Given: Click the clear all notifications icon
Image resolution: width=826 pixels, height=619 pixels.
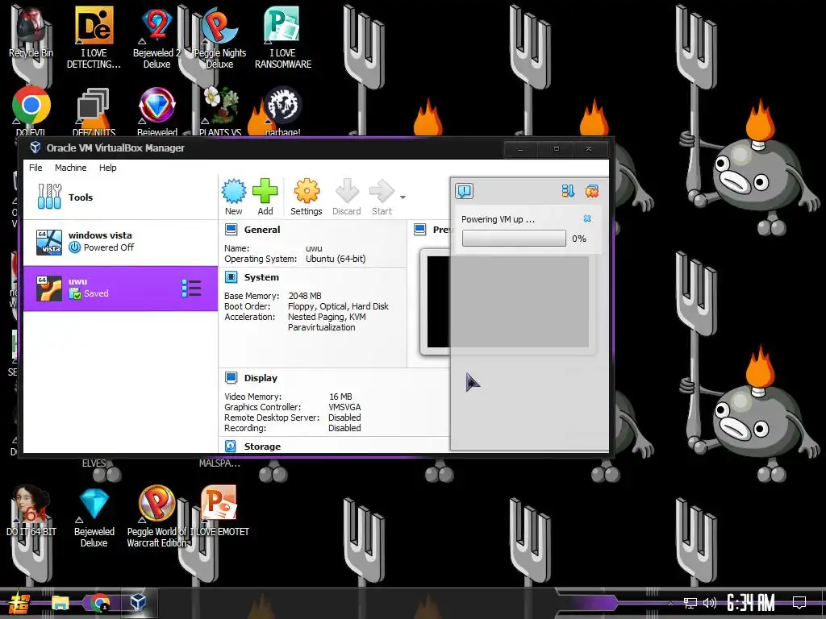Looking at the screenshot, I should click(x=591, y=191).
